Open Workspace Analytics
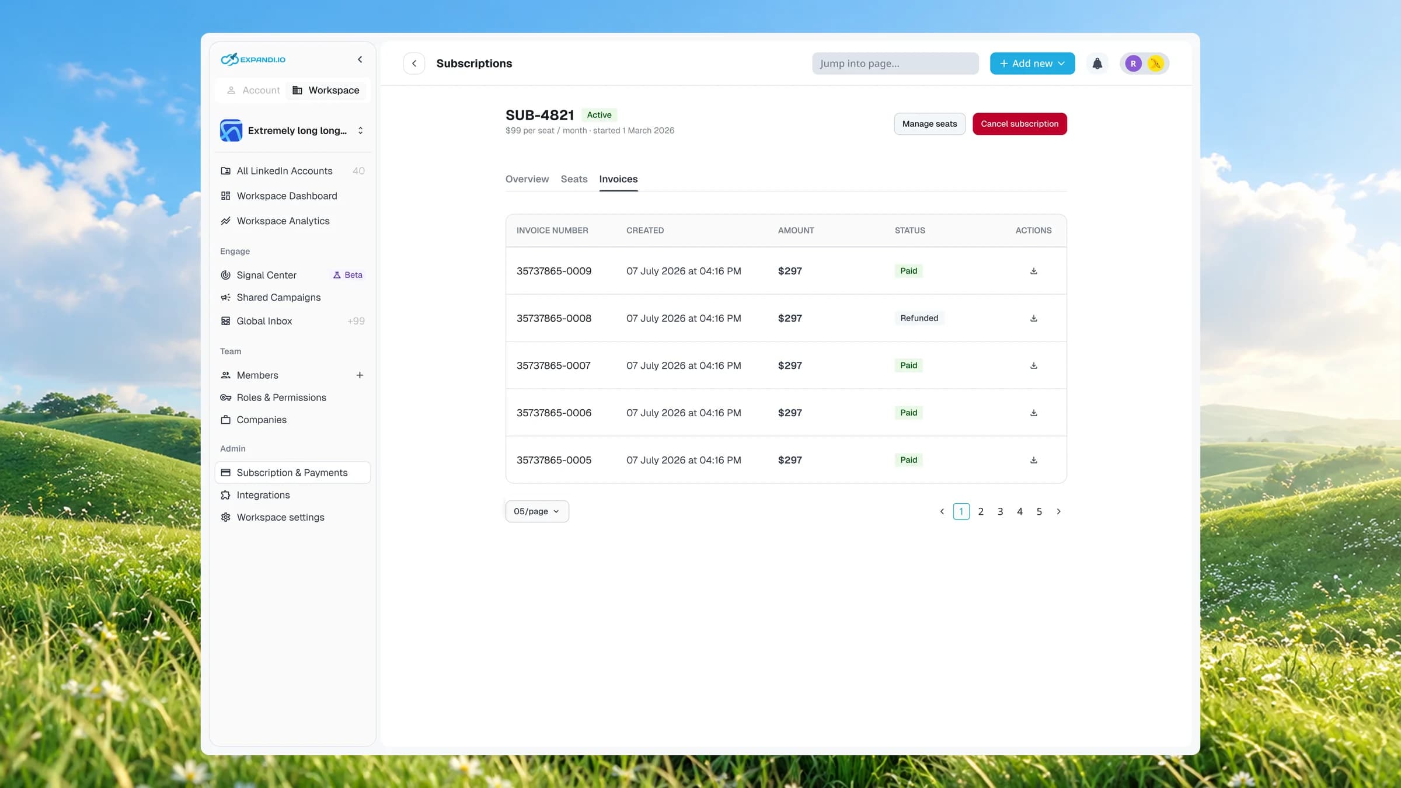Image resolution: width=1401 pixels, height=788 pixels. coord(292,221)
